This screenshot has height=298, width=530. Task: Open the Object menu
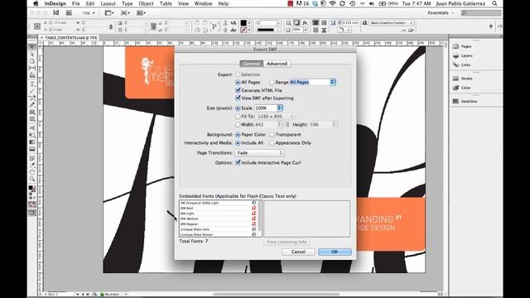pos(146,3)
